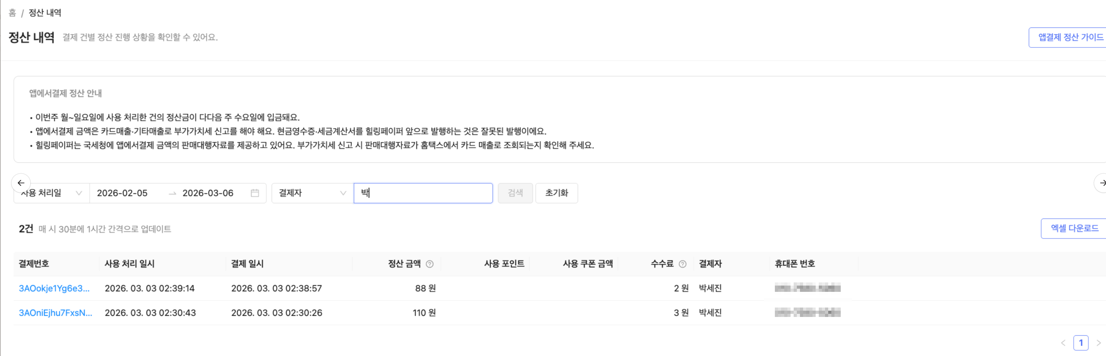
Task: Go to next page with right chevron
Action: click(1098, 343)
